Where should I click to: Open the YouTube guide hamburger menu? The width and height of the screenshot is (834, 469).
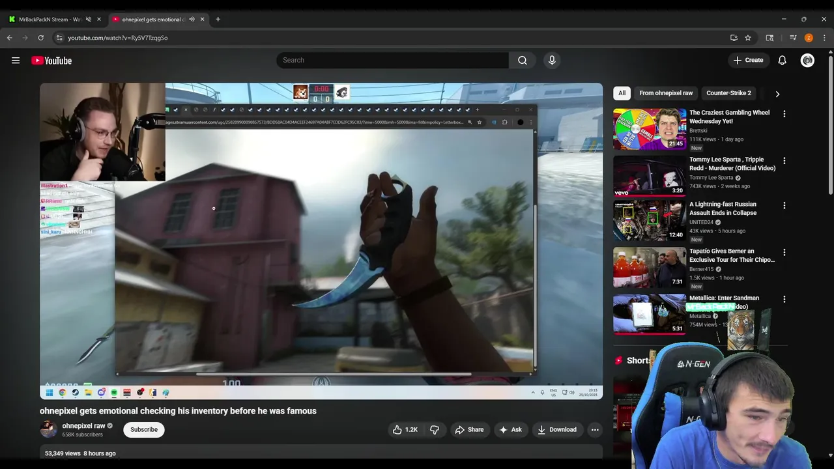(x=16, y=61)
